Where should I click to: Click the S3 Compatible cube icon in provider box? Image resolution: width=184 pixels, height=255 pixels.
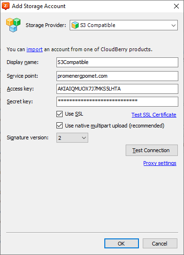point(75,25)
